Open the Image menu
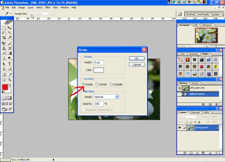Screen dimensions: 225x162 tap(22, 8)
